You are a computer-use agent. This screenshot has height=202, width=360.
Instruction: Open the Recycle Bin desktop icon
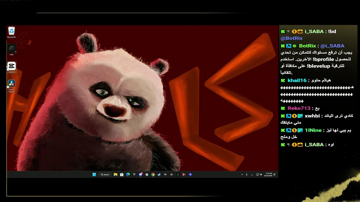tap(12, 32)
